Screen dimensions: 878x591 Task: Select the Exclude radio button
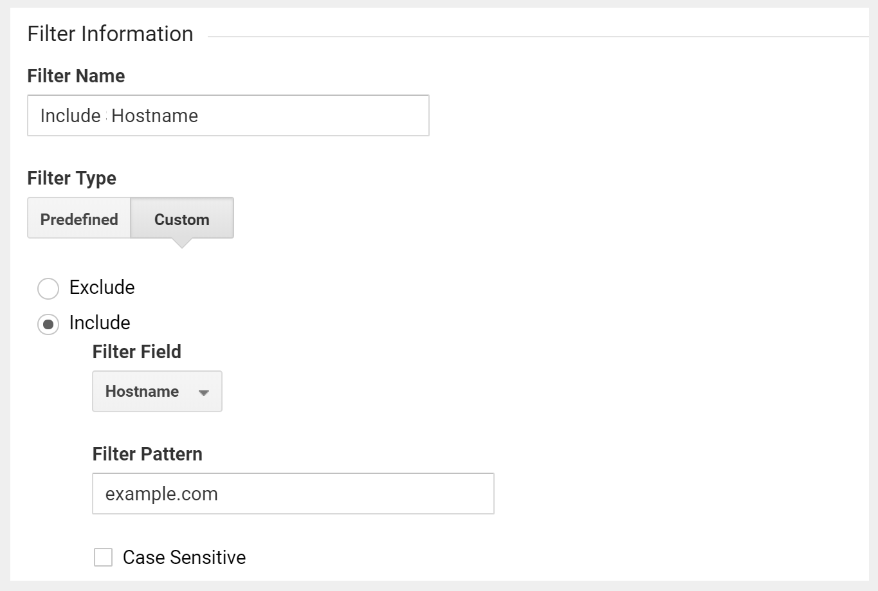tap(48, 289)
